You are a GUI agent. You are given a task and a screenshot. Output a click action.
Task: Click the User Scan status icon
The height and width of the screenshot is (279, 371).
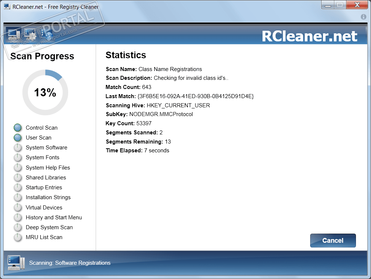pos(18,138)
